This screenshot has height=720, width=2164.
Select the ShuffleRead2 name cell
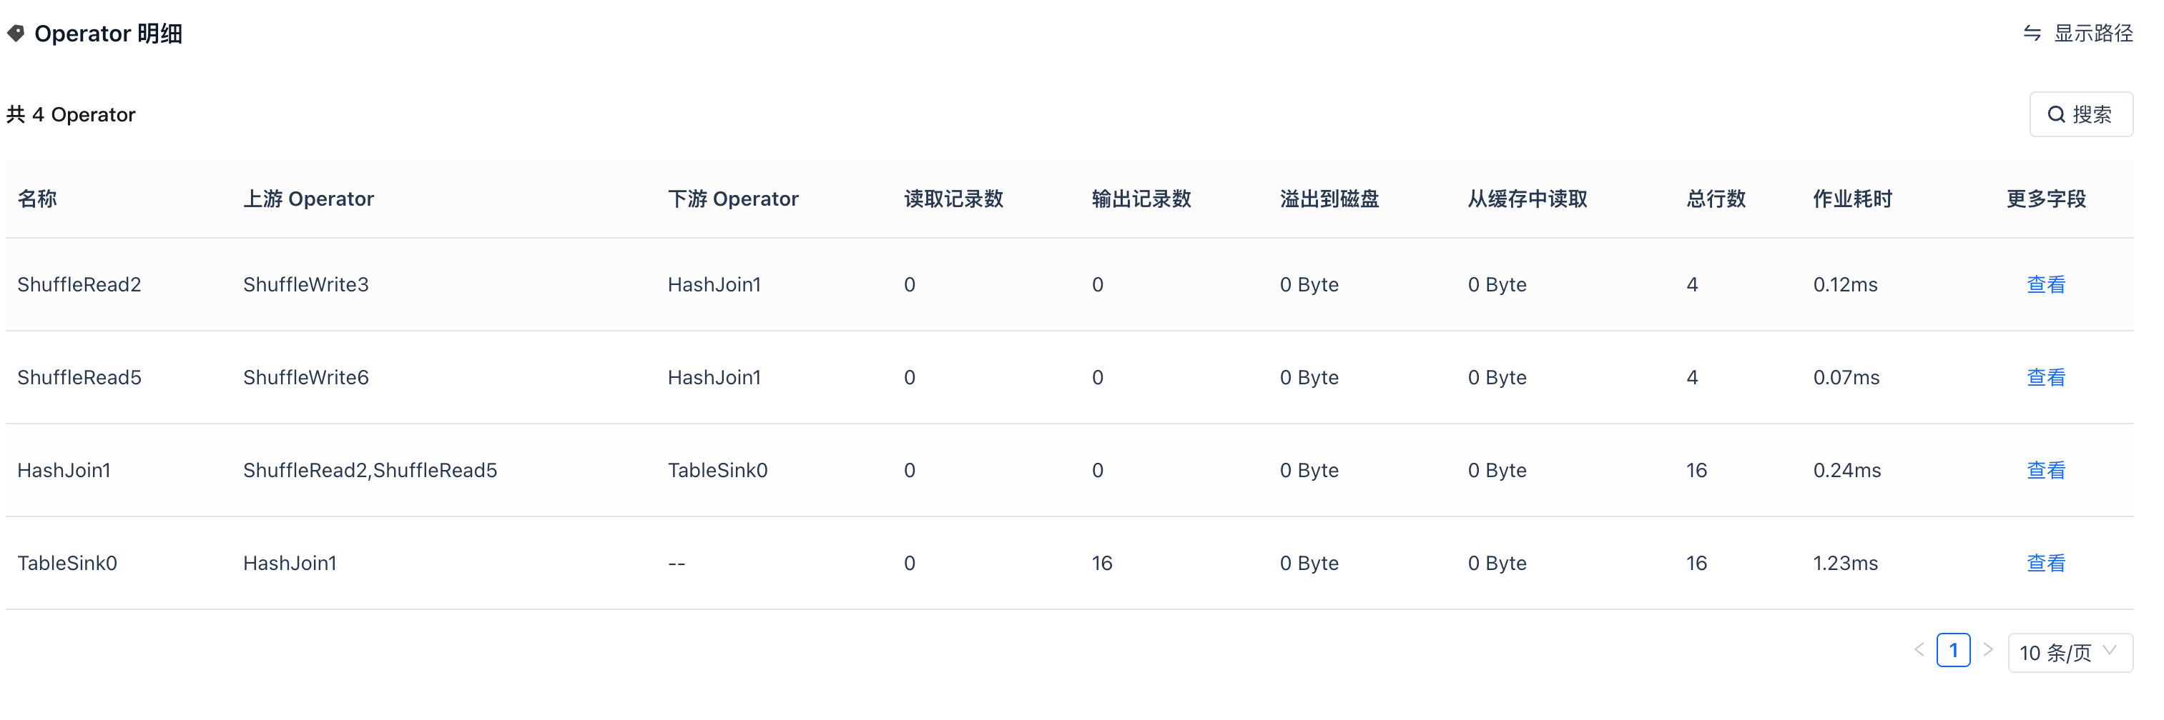79,284
